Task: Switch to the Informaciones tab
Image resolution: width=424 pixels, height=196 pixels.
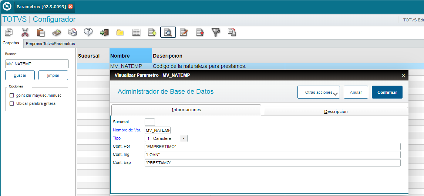Action: [186, 110]
